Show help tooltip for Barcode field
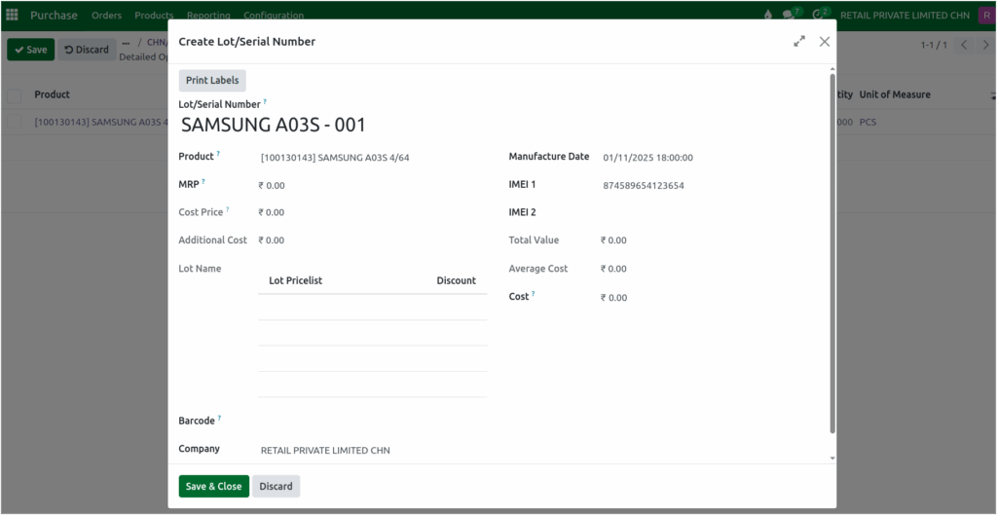 coord(219,419)
